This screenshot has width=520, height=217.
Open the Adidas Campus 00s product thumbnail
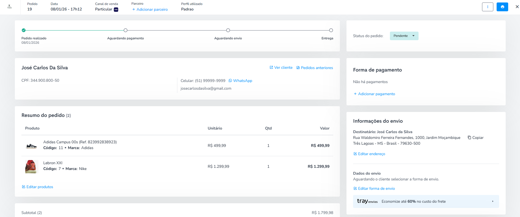coord(31,145)
